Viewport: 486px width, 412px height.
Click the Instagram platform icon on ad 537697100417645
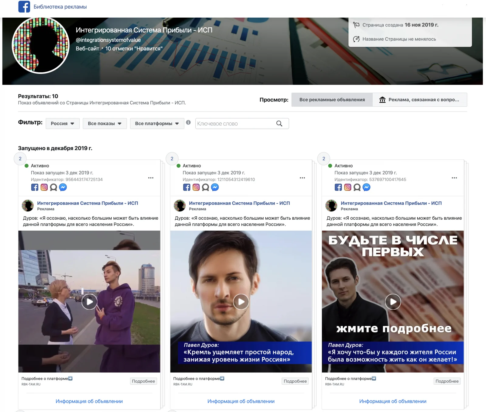pyautogui.click(x=348, y=187)
